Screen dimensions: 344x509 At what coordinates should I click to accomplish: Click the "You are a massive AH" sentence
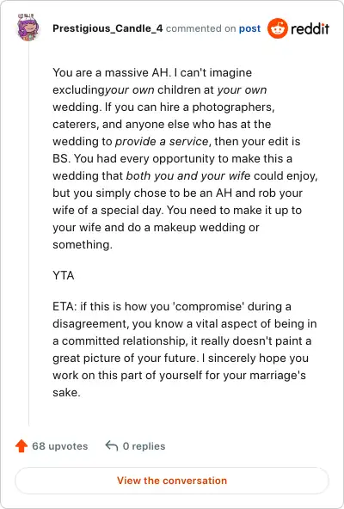pyautogui.click(x=112, y=72)
